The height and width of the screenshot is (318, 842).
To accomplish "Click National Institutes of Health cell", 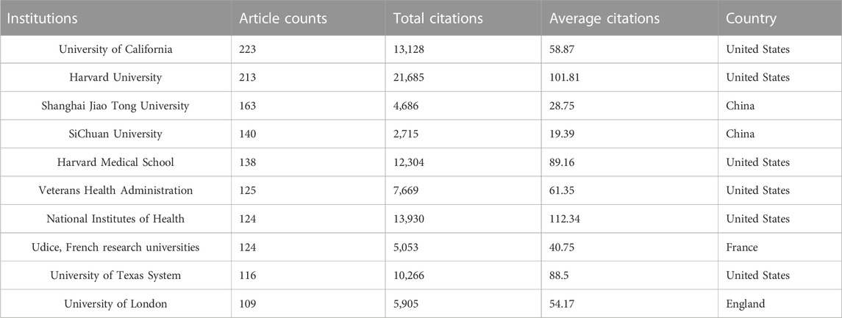I will [115, 219].
